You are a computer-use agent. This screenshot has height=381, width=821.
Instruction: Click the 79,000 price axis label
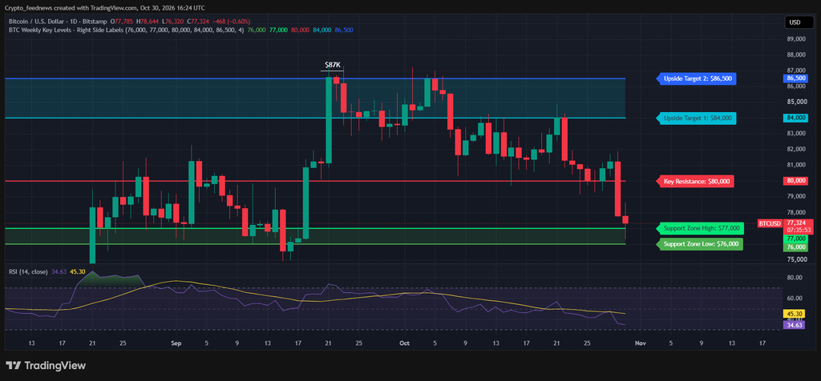(x=796, y=197)
